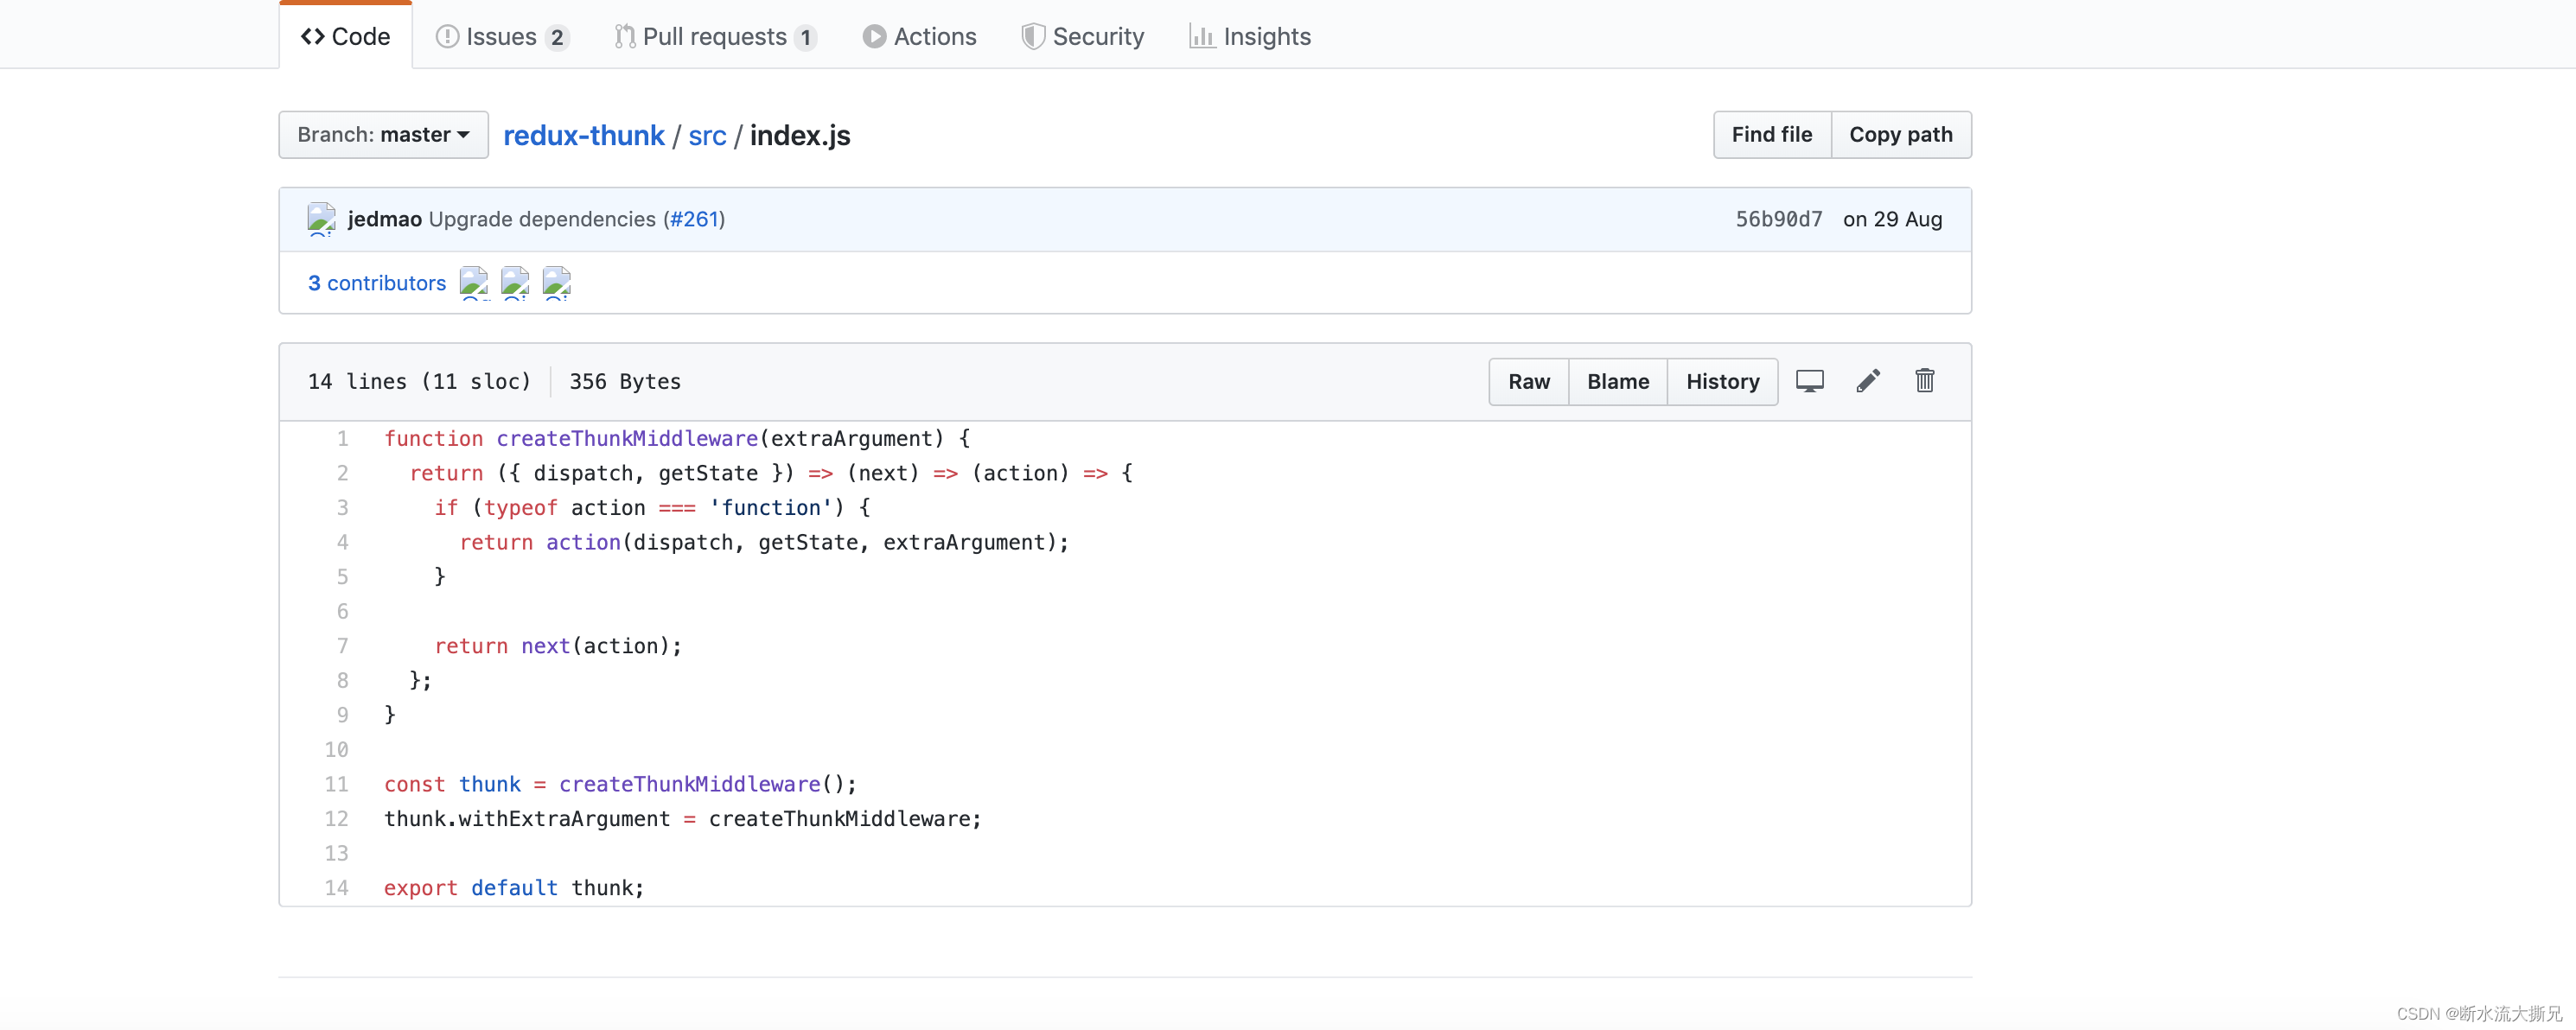Click the jedmao author name
The height and width of the screenshot is (1030, 2576).
(384, 219)
